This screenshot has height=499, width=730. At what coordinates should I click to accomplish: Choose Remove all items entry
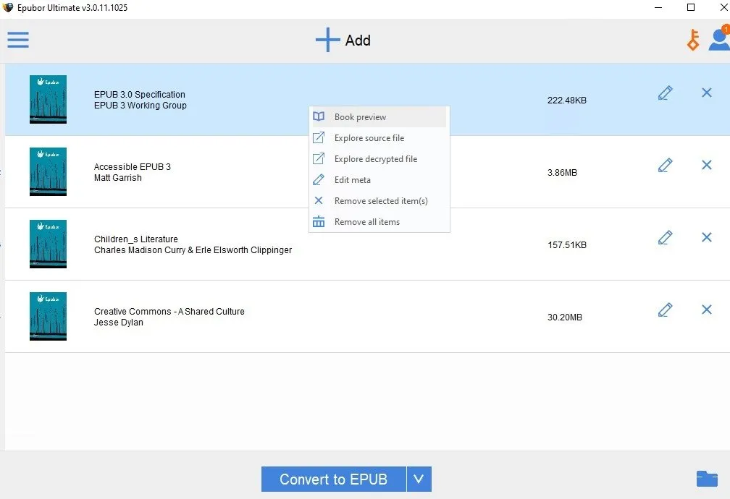click(x=379, y=222)
